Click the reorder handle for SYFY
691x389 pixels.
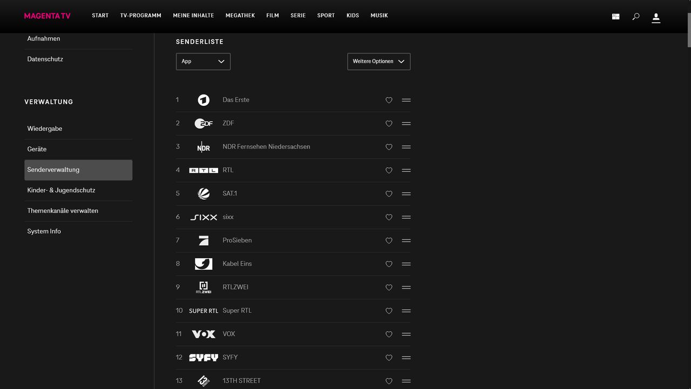pyautogui.click(x=407, y=358)
